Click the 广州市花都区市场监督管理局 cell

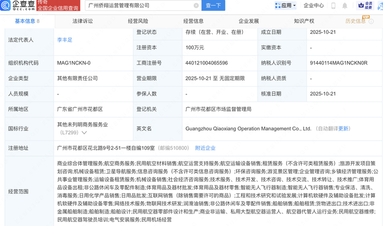coord(218,109)
